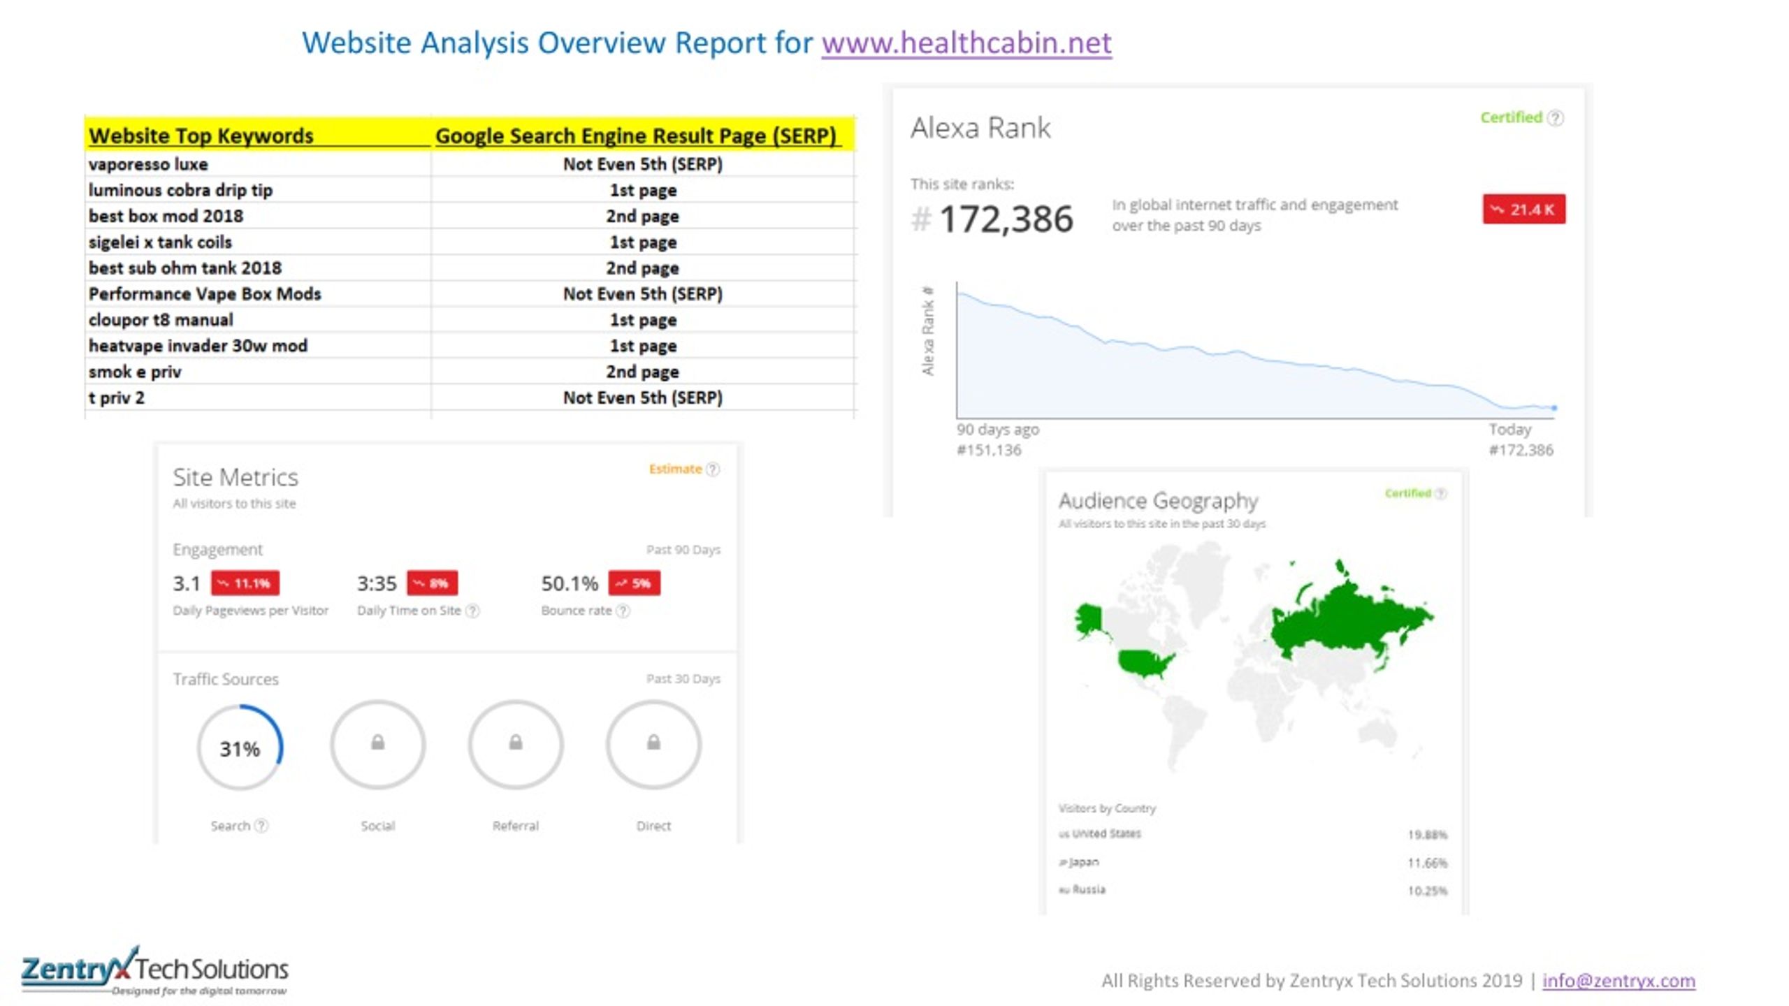Select the 'smok e priv' keyword cell
This screenshot has width=1789, height=1006.
pos(257,372)
